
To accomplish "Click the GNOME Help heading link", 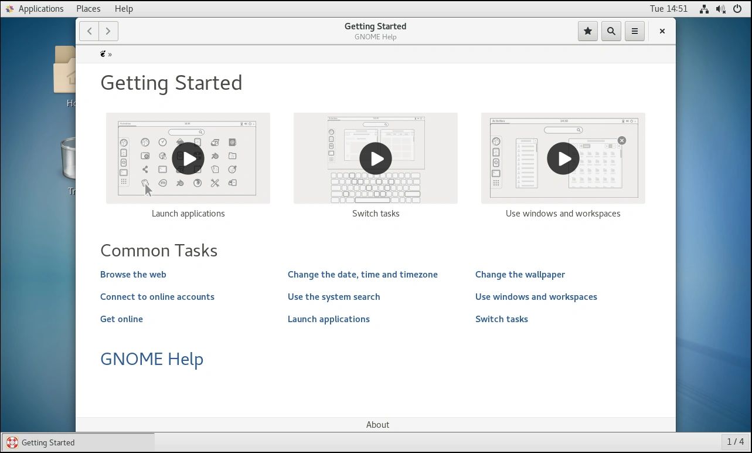I will pyautogui.click(x=152, y=359).
